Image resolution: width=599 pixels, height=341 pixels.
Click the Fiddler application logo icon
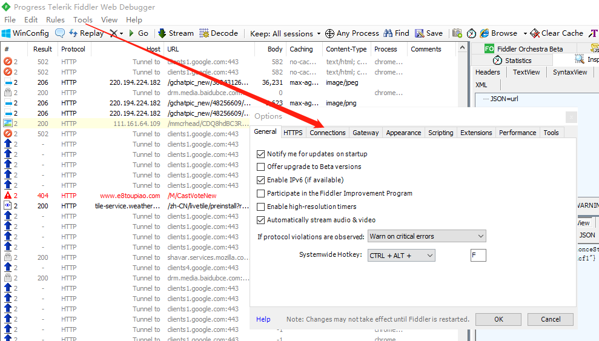point(6,7)
